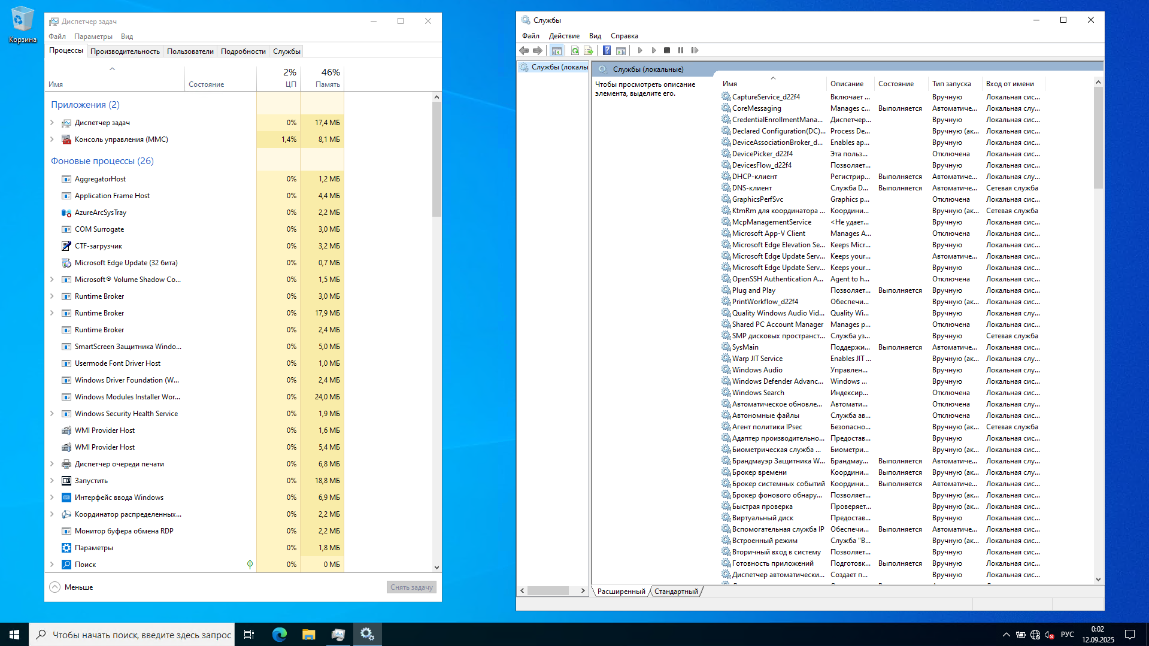The height and width of the screenshot is (646, 1149).
Task: Sort services by Состояние column
Action: pos(901,84)
